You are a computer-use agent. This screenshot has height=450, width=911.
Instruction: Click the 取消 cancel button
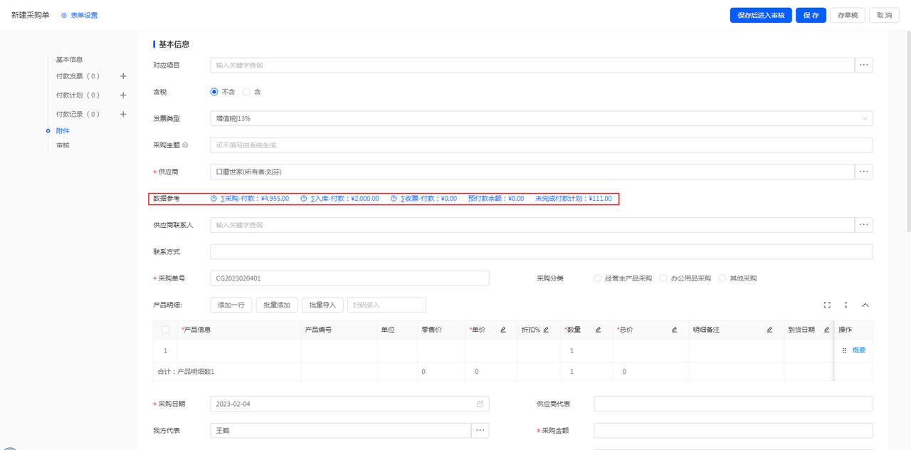point(884,15)
